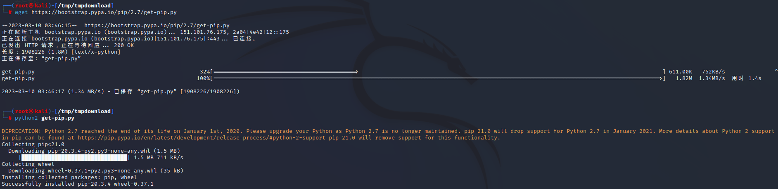Click the /tmp/tmpdownload path in the first prompt
The height and width of the screenshot is (189, 778).
[86, 6]
